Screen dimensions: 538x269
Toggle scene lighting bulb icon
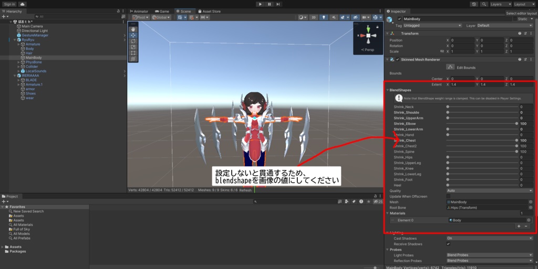[x=324, y=17]
